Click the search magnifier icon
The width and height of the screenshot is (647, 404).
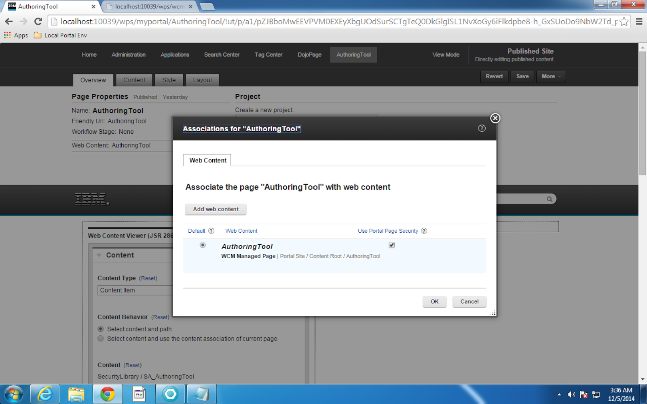pos(550,199)
